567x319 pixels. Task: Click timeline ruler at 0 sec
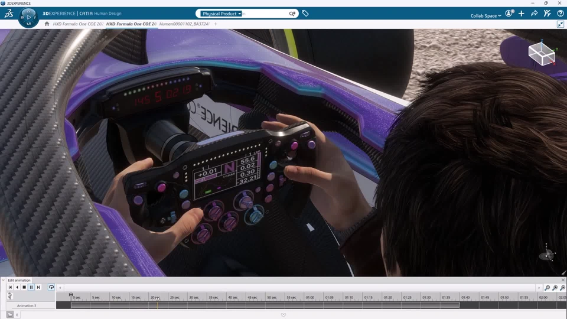76,297
